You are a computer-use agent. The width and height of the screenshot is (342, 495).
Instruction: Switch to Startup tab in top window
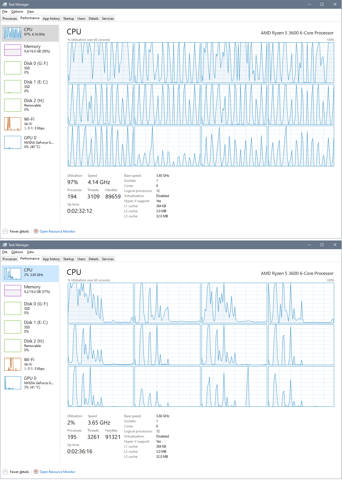click(x=68, y=19)
